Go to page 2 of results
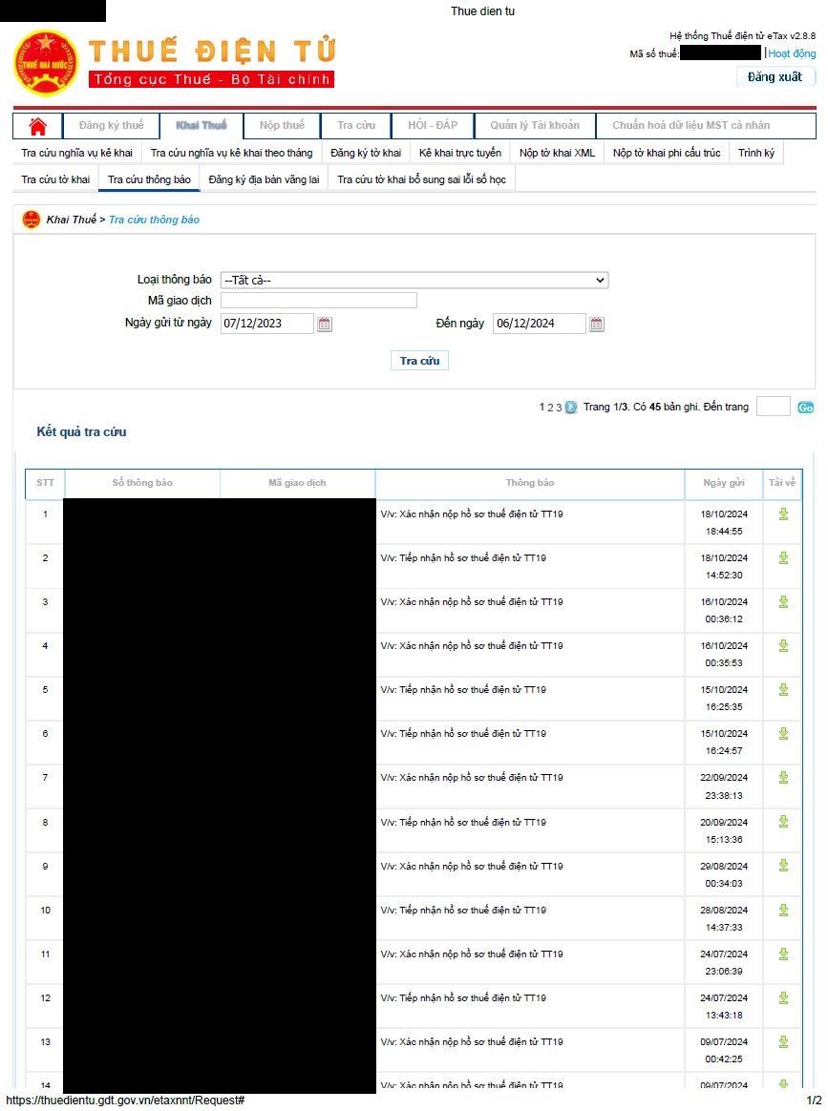Image resolution: width=828 pixels, height=1111 pixels. (550, 408)
